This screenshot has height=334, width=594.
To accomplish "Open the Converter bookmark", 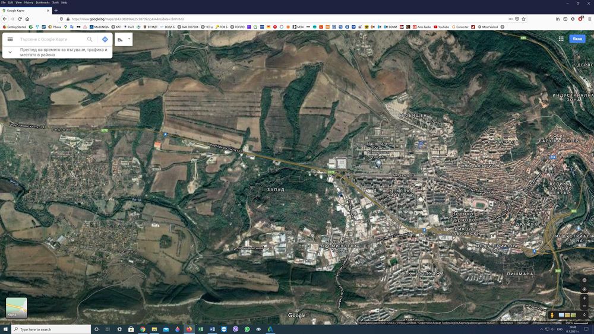I will (x=460, y=27).
